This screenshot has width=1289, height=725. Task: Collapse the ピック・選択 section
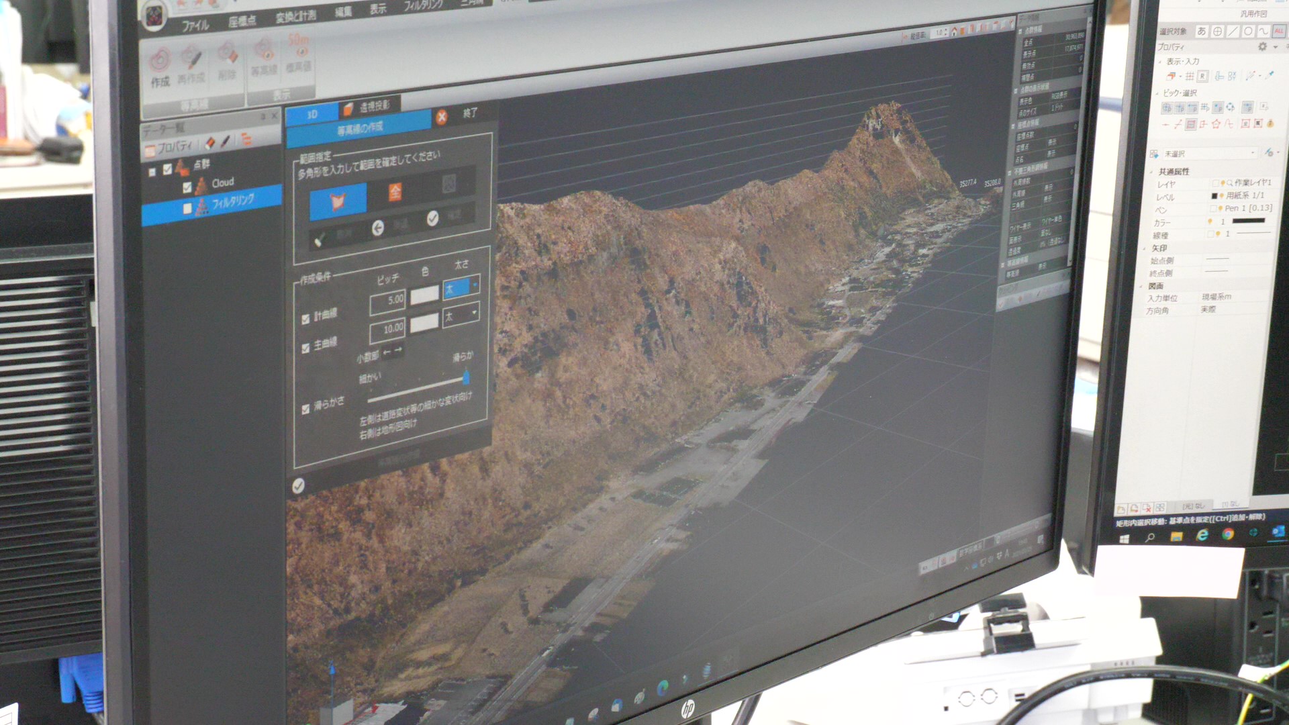(1157, 94)
